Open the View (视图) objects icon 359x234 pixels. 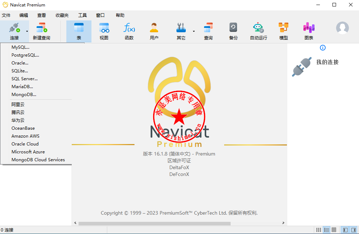point(104,28)
